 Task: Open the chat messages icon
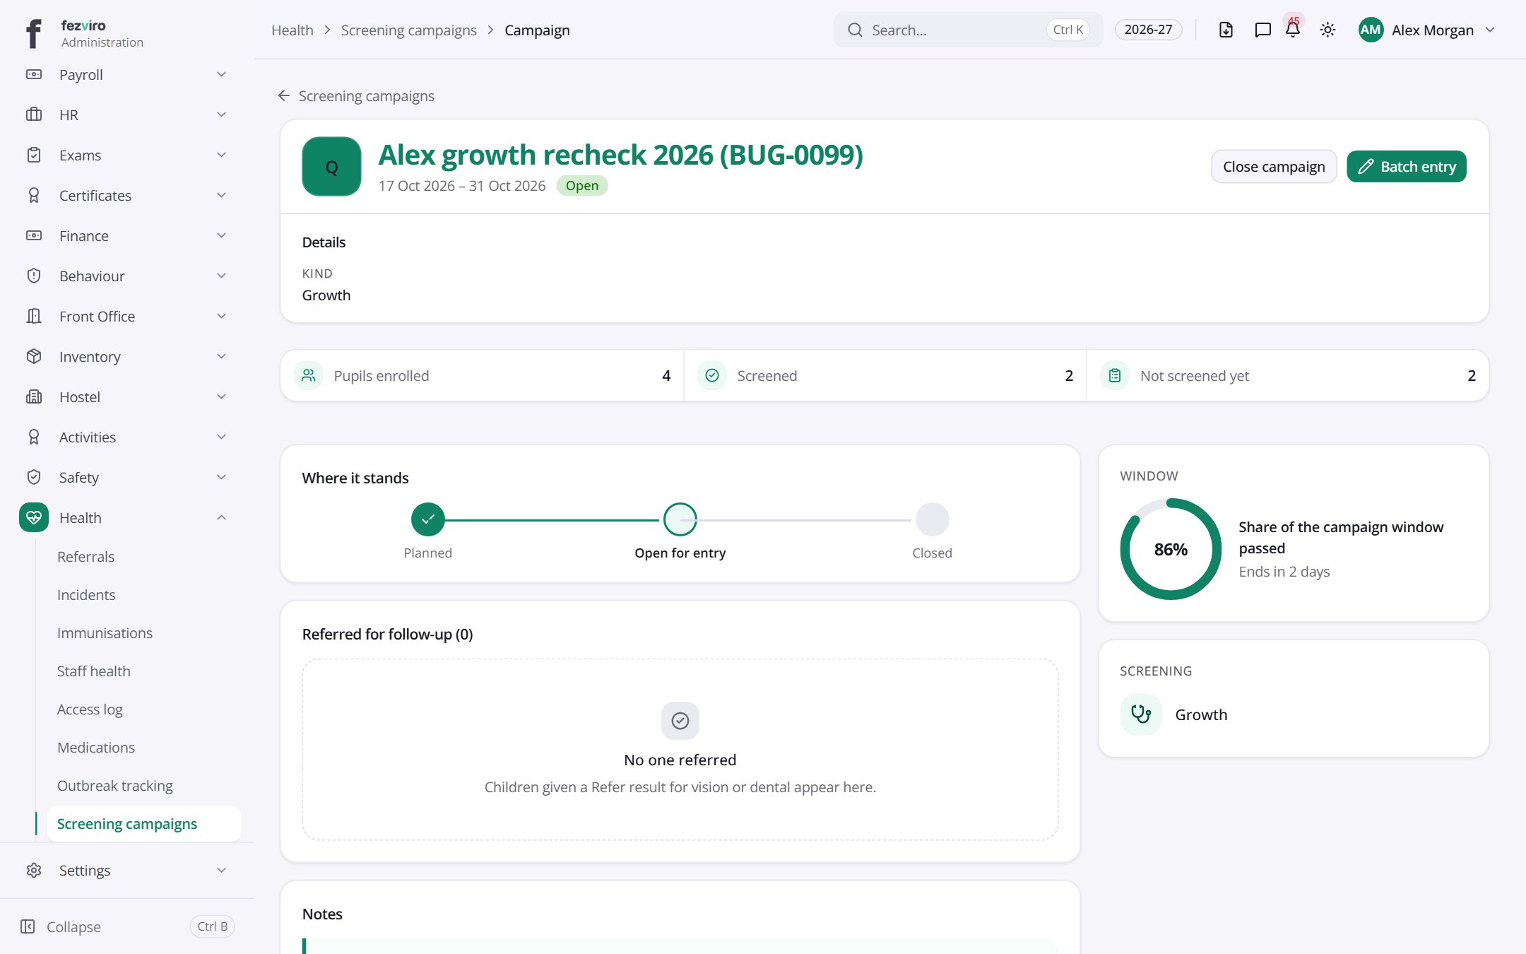click(1262, 30)
